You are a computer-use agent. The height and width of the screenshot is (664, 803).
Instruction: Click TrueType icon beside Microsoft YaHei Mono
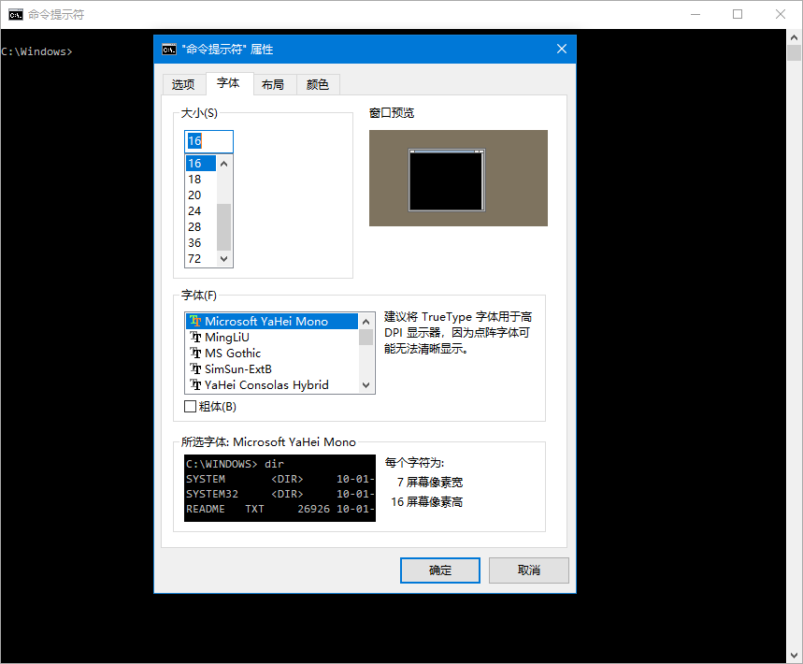pos(195,321)
